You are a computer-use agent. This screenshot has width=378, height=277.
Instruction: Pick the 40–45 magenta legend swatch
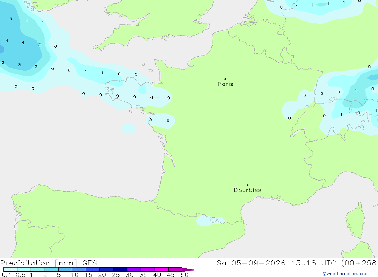[161, 269]
